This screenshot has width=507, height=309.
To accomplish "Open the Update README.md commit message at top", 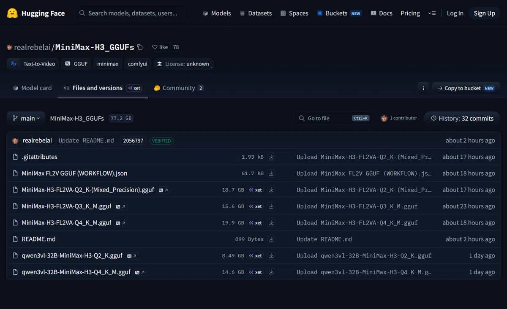I will pyautogui.click(x=86, y=141).
